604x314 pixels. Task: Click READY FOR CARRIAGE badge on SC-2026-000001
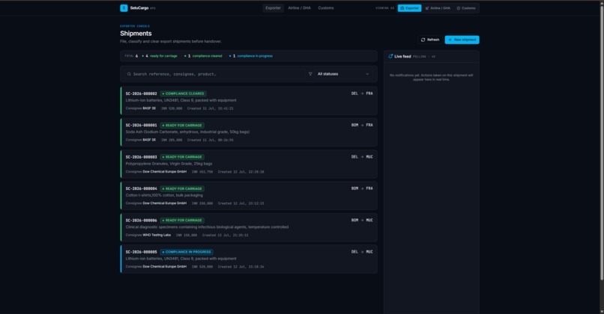(182, 126)
